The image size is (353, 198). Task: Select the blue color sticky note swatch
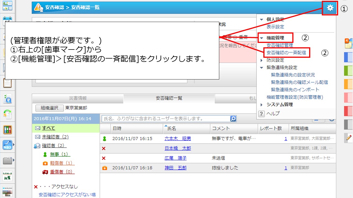click(349, 57)
